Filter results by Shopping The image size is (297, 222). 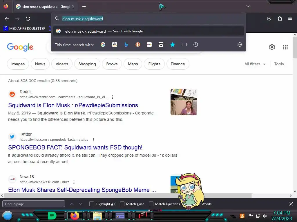pyautogui.click(x=87, y=64)
